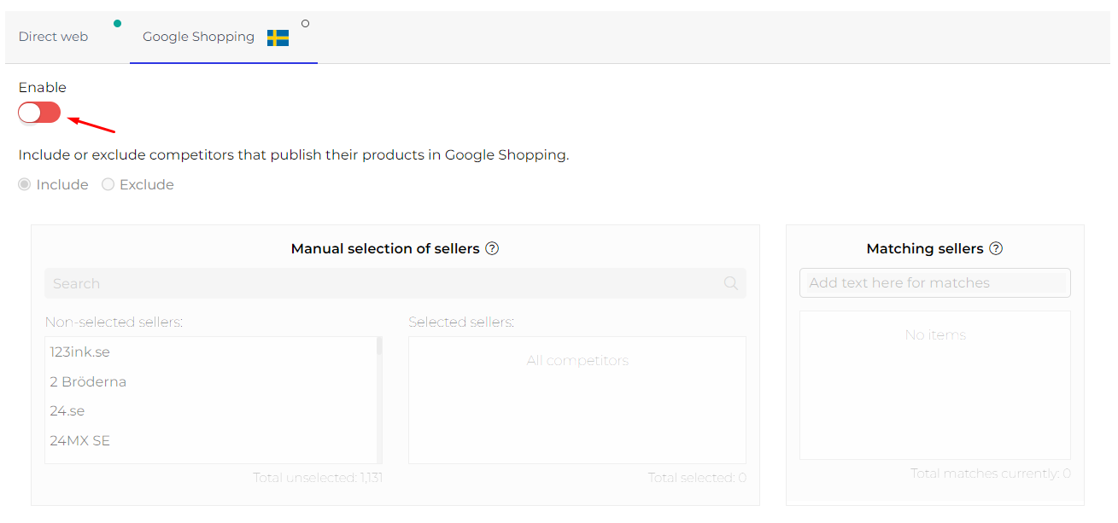The image size is (1118, 523).
Task: Click the green status dot by Direct web
Action: pos(117,23)
